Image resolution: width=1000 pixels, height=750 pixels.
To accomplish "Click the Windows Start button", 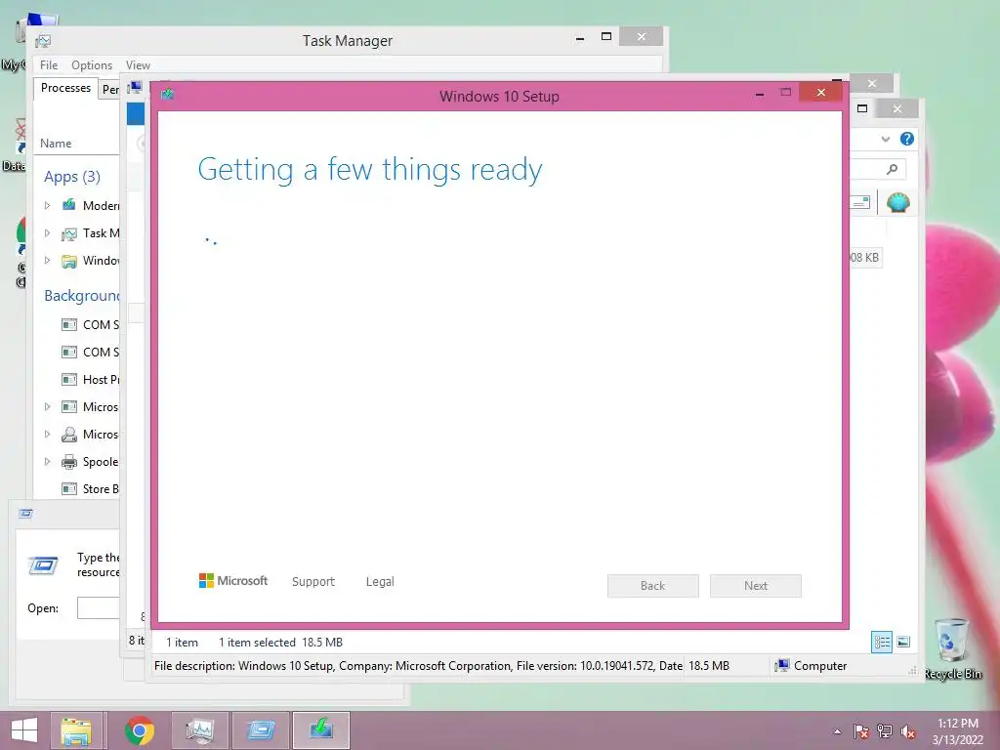I will point(24,730).
